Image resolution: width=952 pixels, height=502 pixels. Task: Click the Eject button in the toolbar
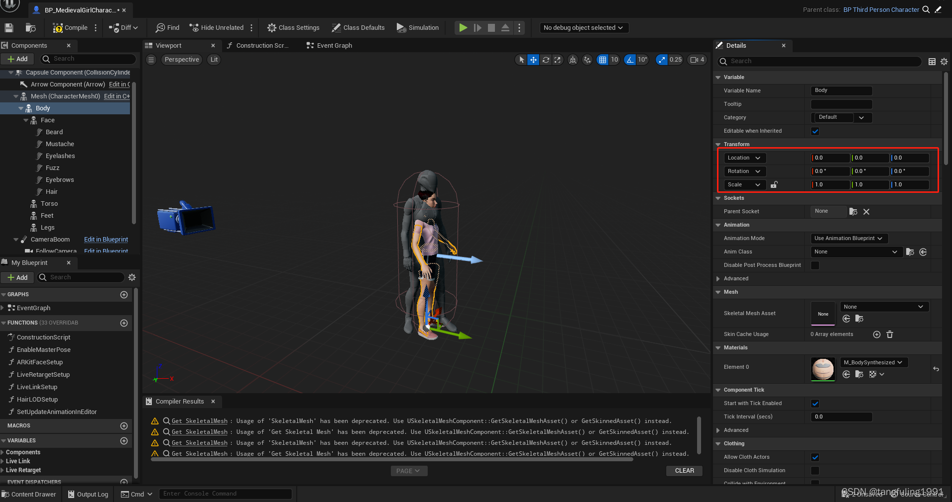[505, 28]
